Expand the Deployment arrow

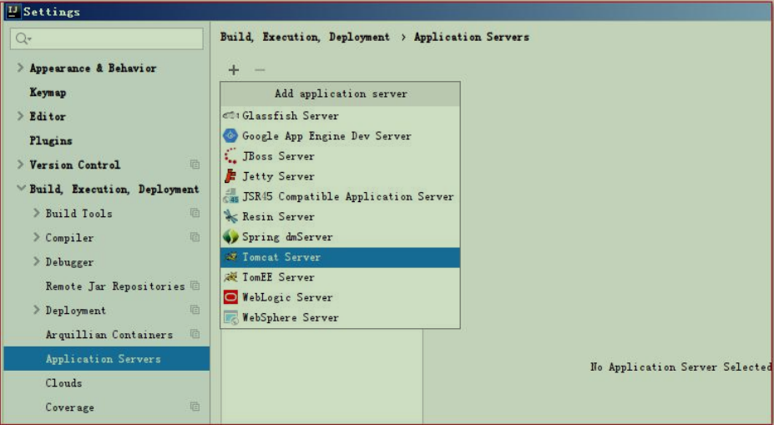coord(36,310)
